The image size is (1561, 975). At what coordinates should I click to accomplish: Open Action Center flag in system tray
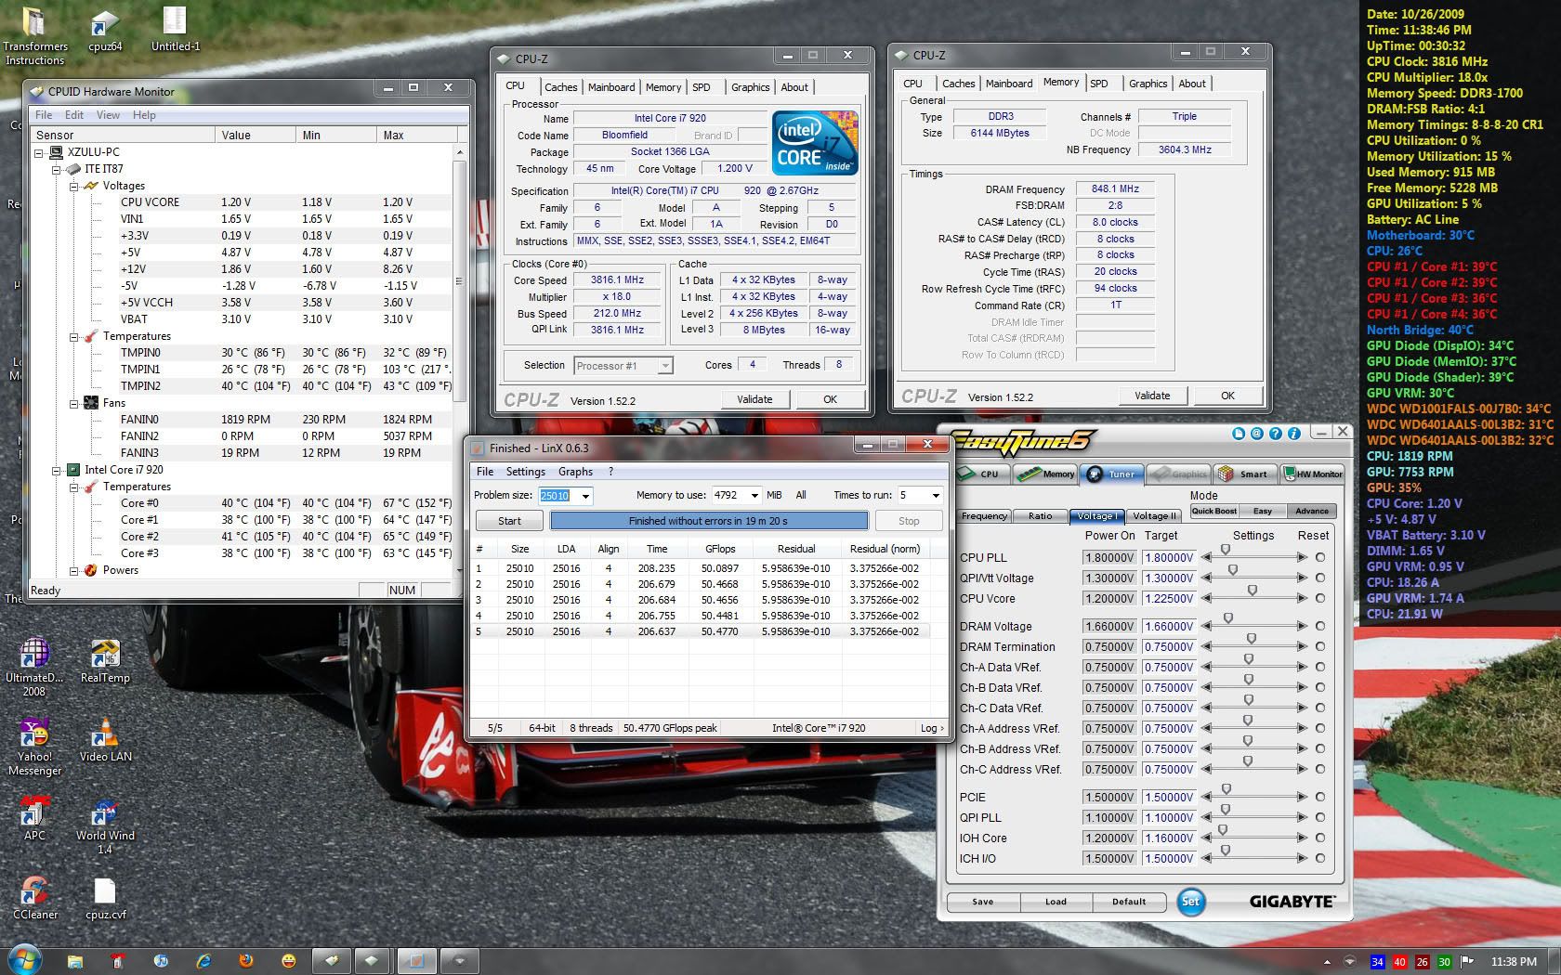(x=1467, y=961)
